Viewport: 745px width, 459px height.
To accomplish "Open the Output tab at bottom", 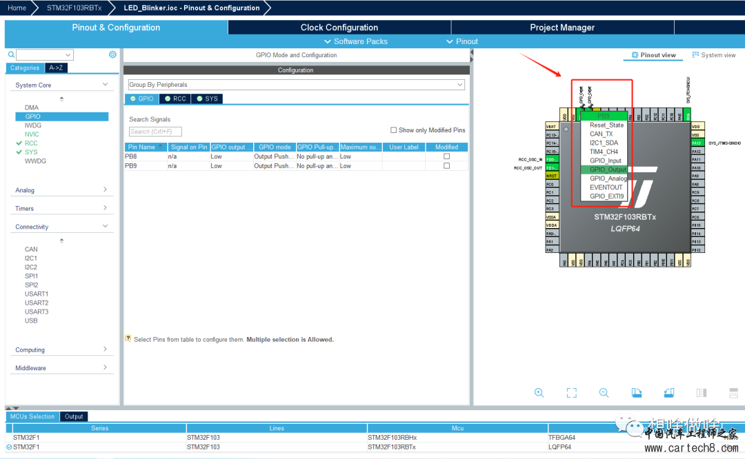I will (x=74, y=416).
